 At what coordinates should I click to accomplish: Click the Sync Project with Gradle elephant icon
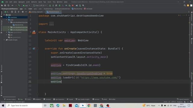[77, 5]
